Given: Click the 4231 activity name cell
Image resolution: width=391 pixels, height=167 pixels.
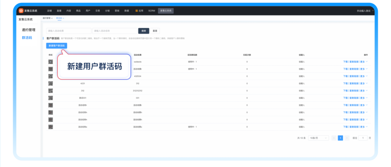Looking at the screenshot, I should tap(83, 83).
